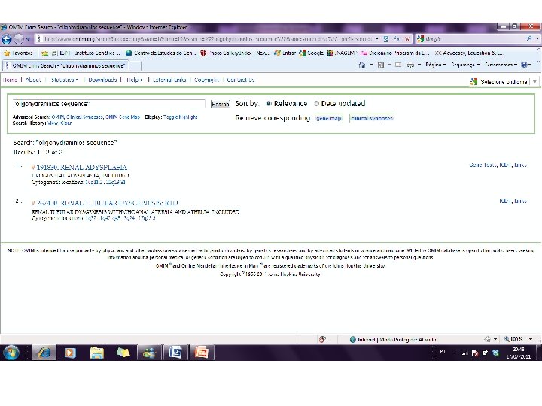Open the Instituto Genética favorite link
This screenshot has width=542, height=406.
[86, 53]
